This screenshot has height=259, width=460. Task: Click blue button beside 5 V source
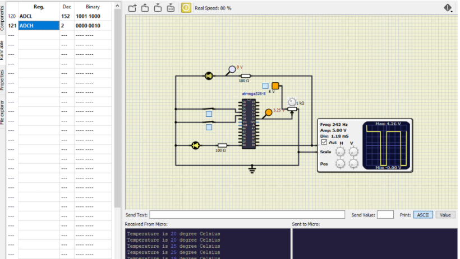pyautogui.click(x=265, y=86)
